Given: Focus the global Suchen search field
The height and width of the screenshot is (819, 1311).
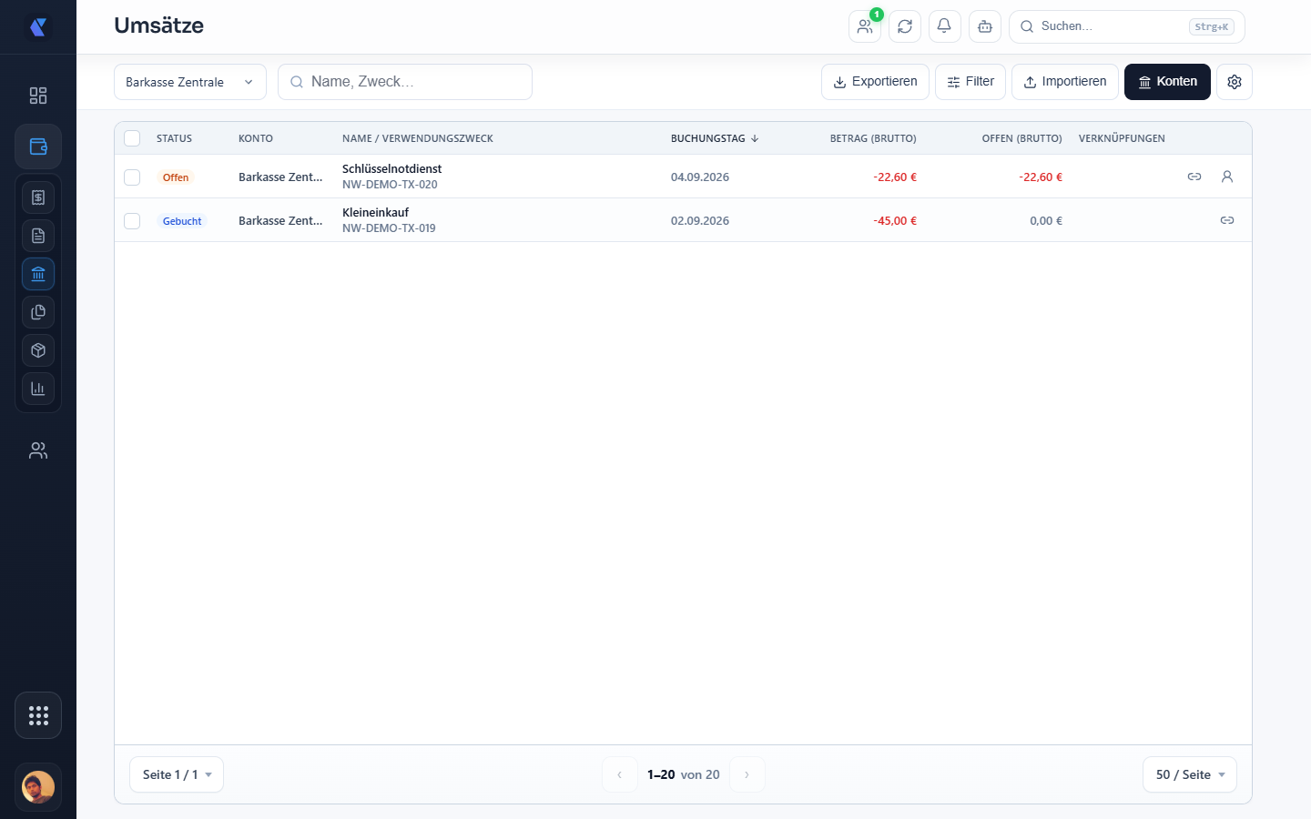Looking at the screenshot, I should [1127, 26].
